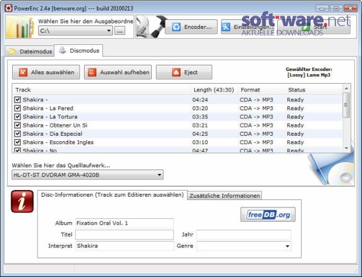Viewport: 362px width, 277px height.
Task: Click the Length (43:30) column header
Action: pyautogui.click(x=214, y=90)
